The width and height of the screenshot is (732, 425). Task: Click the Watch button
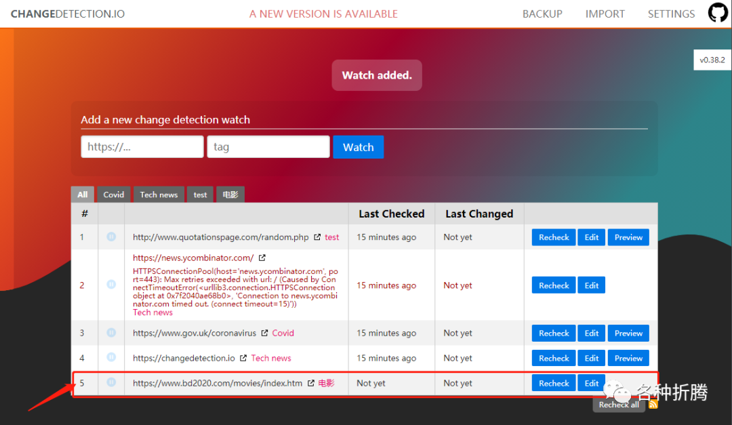pos(359,147)
